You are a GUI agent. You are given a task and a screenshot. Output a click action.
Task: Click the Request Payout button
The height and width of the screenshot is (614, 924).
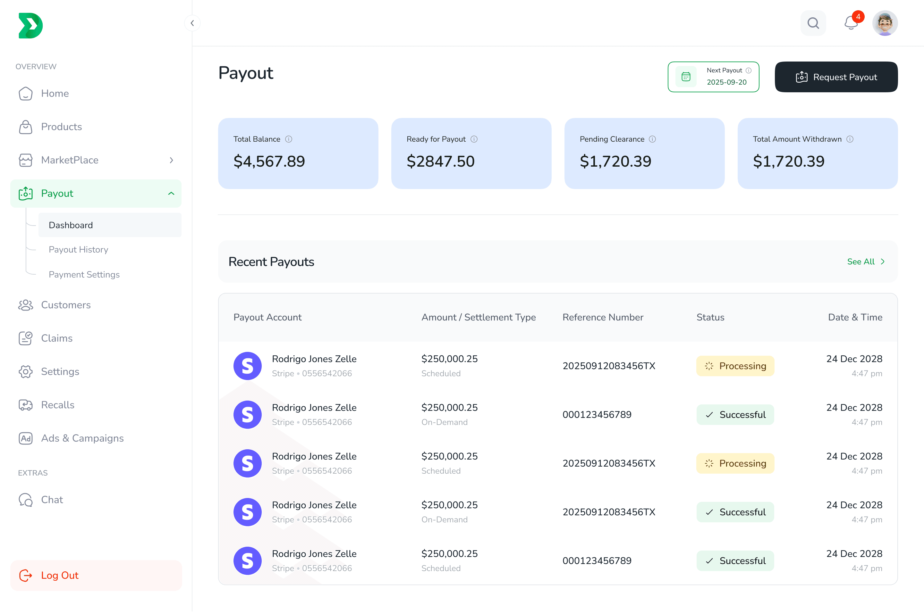click(836, 77)
